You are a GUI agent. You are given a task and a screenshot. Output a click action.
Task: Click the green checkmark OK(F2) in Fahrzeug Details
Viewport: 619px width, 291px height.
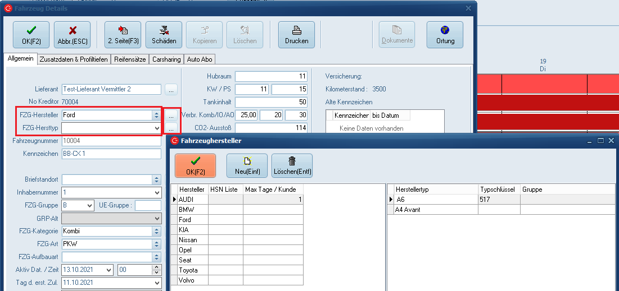tap(31, 35)
